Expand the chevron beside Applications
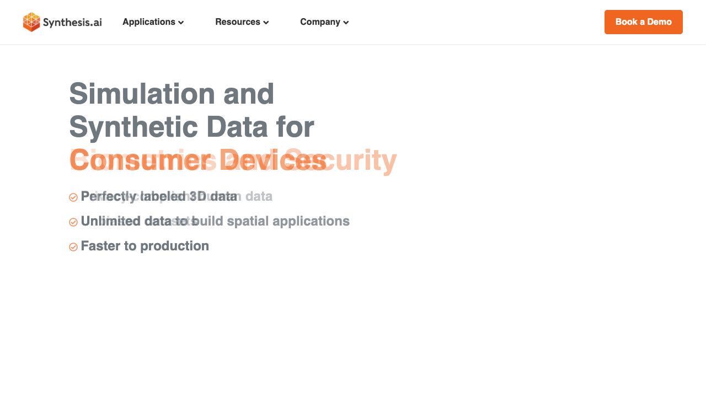The height and width of the screenshot is (397, 706). pyautogui.click(x=181, y=23)
